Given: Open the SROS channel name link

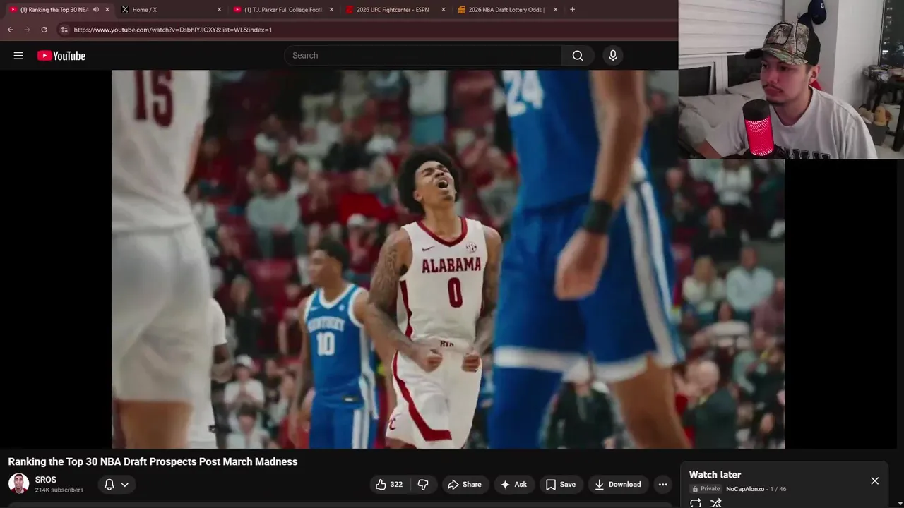Looking at the screenshot, I should pos(46,480).
